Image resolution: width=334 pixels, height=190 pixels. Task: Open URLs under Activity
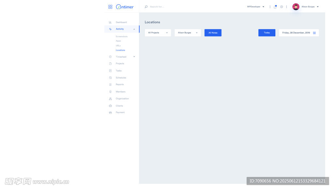pyautogui.click(x=118, y=46)
